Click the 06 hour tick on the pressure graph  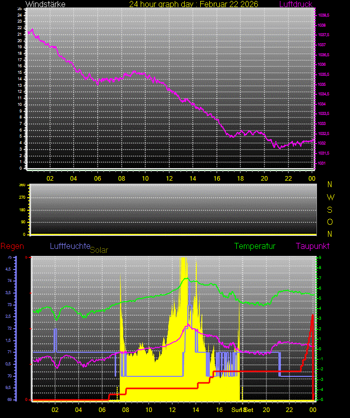(x=97, y=178)
